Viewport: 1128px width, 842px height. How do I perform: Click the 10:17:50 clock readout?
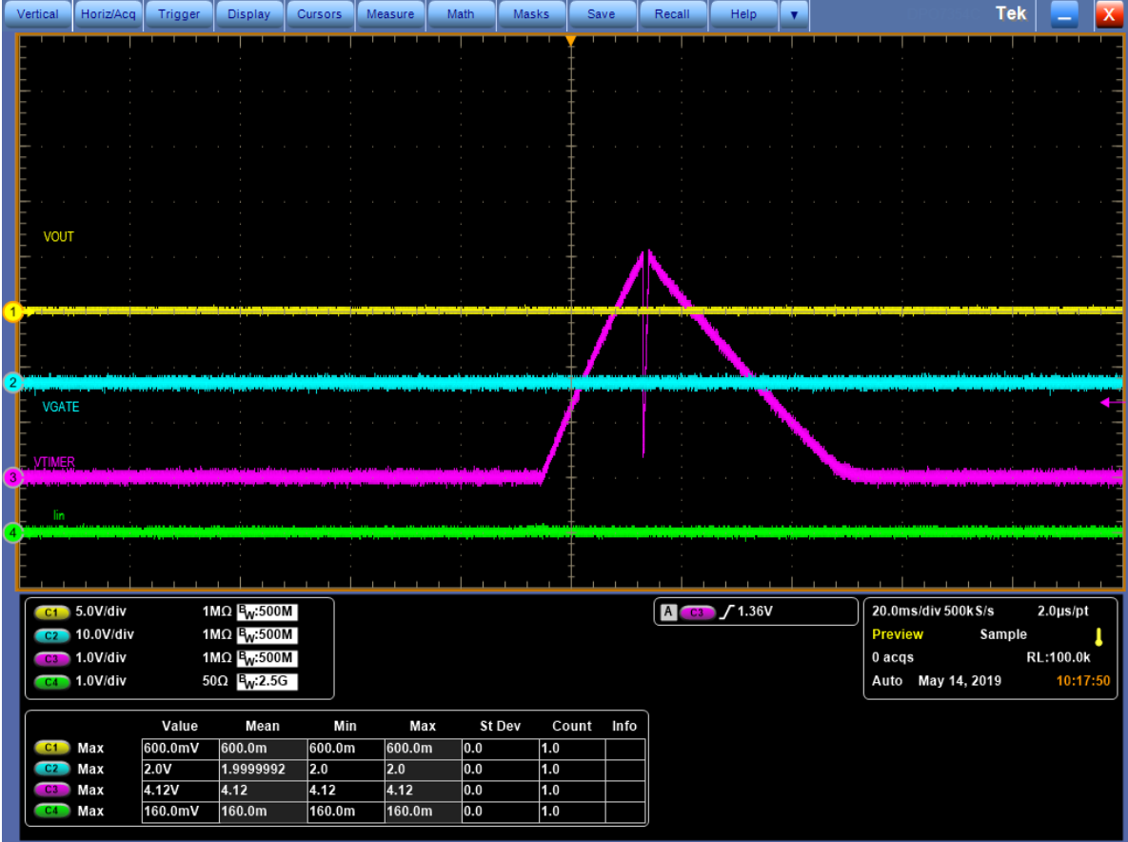(1082, 680)
